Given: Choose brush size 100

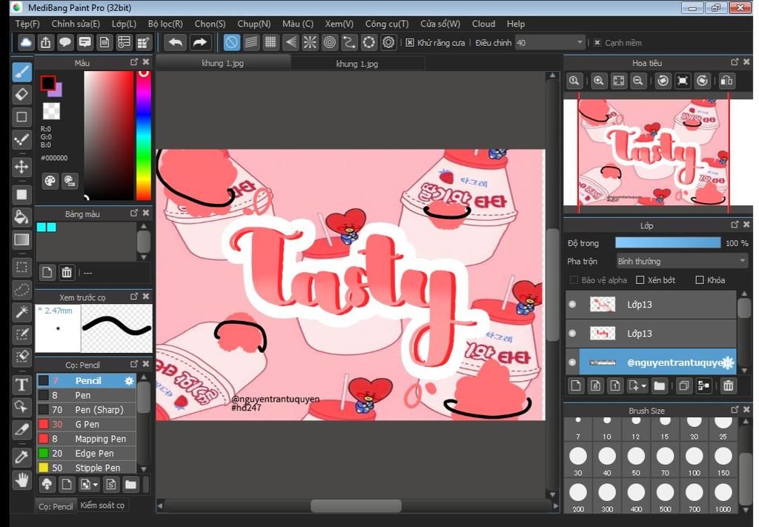Looking at the screenshot, I should click(694, 461).
